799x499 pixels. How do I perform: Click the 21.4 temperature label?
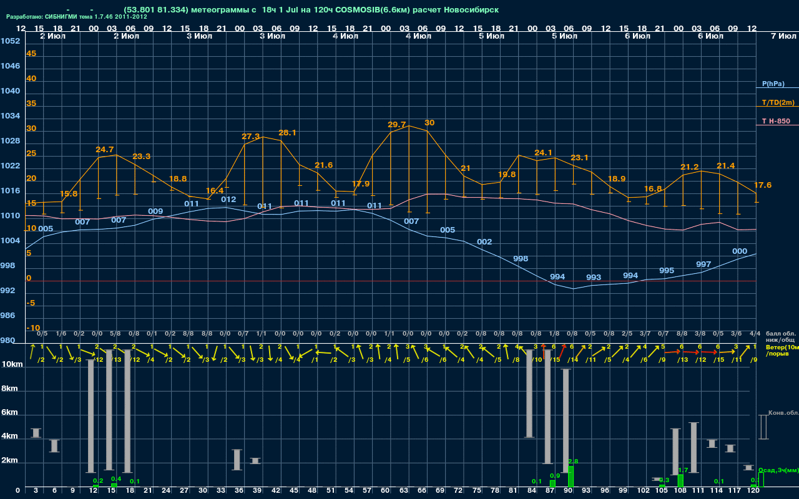click(726, 166)
